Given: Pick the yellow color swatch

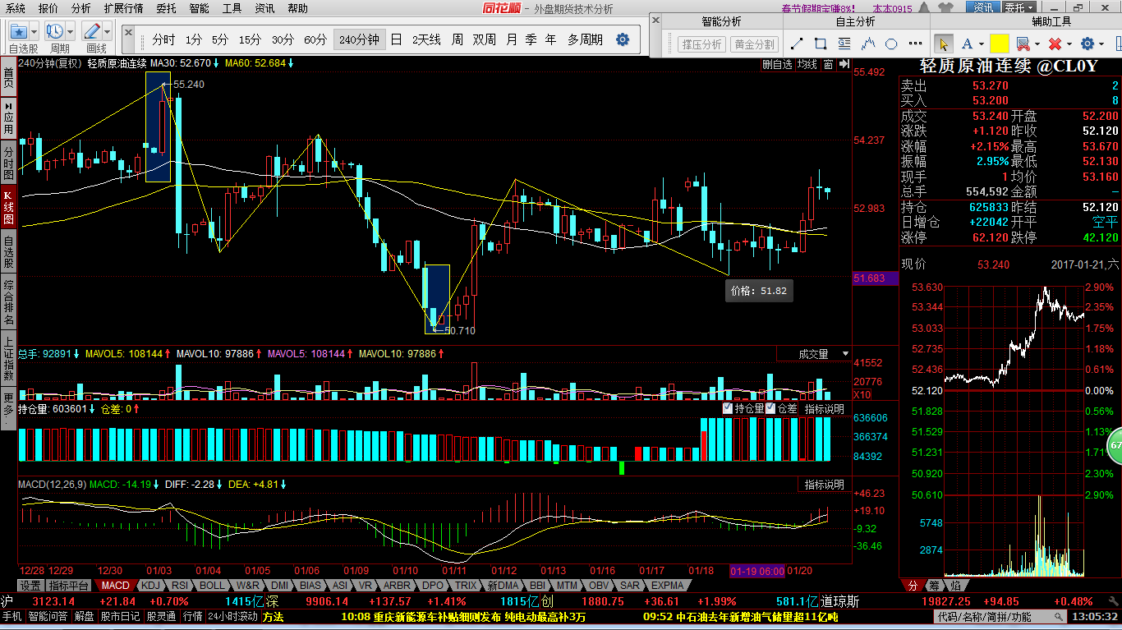Looking at the screenshot, I should pyautogui.click(x=999, y=44).
